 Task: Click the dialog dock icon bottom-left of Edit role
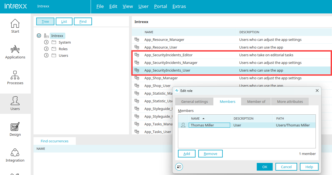tap(179, 166)
